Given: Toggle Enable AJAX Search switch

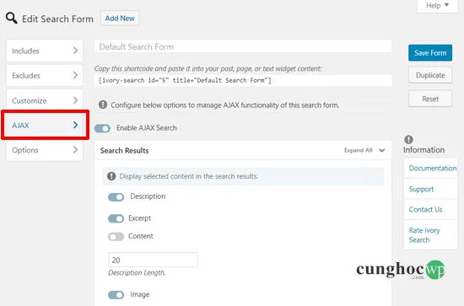Looking at the screenshot, I should tap(102, 128).
